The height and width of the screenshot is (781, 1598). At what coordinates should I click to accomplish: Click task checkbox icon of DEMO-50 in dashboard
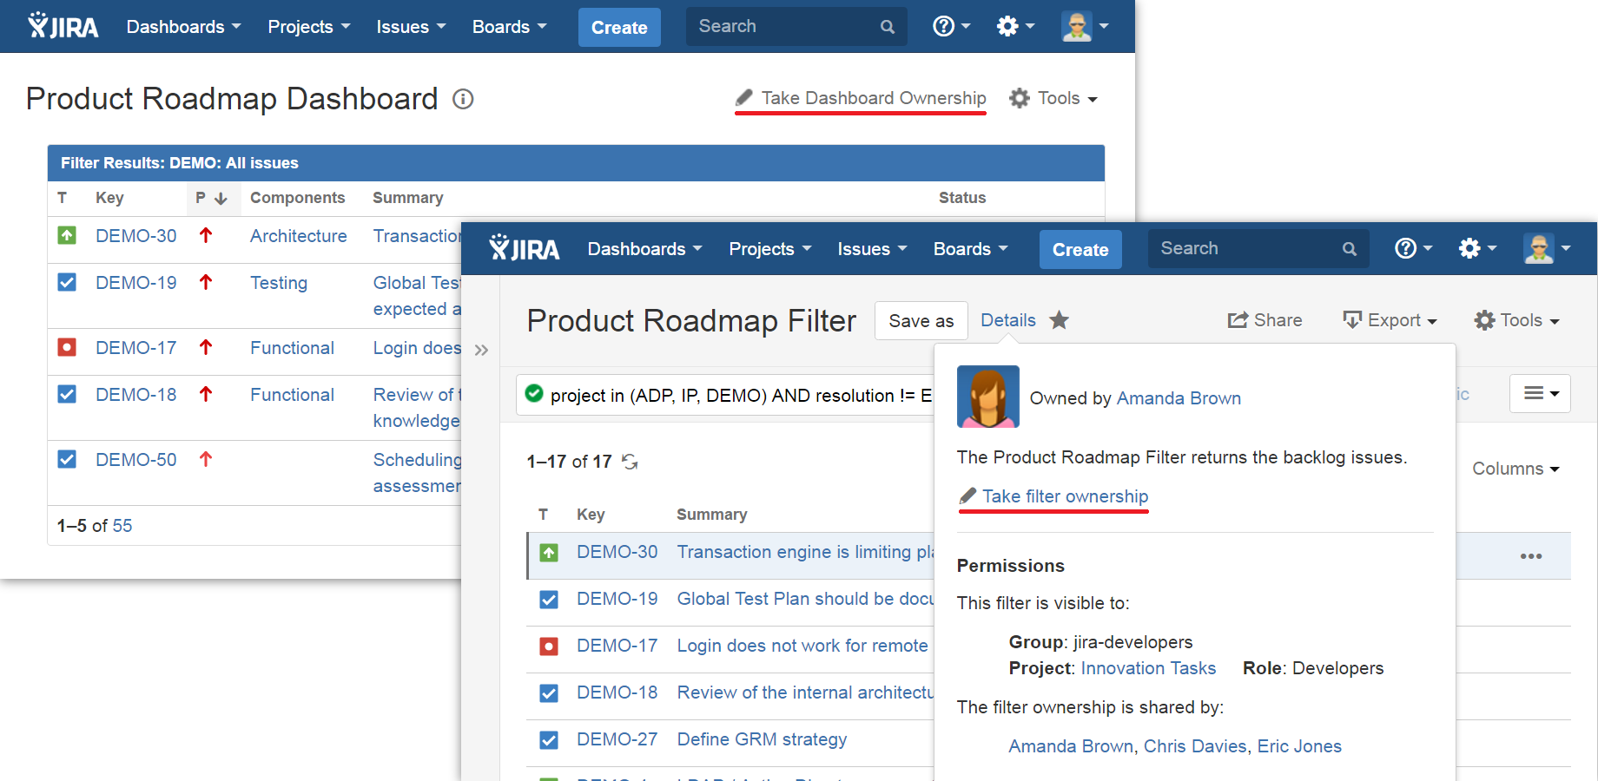[x=67, y=459]
